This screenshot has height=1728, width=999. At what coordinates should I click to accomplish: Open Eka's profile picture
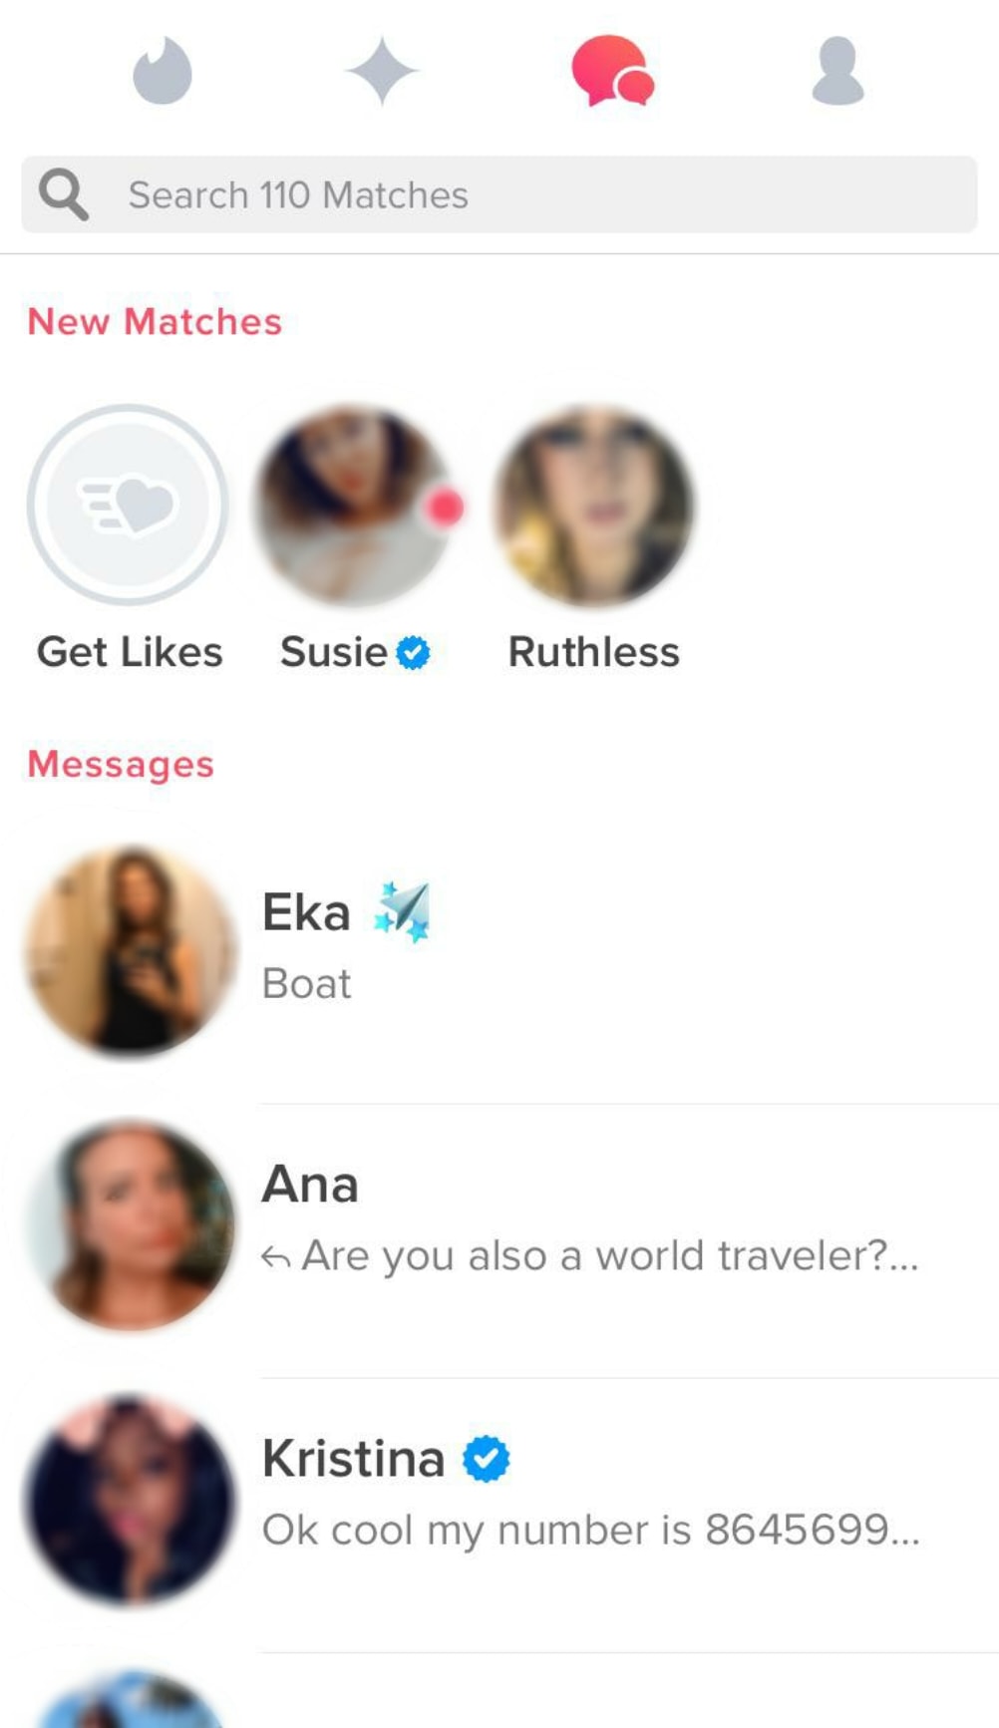click(130, 950)
